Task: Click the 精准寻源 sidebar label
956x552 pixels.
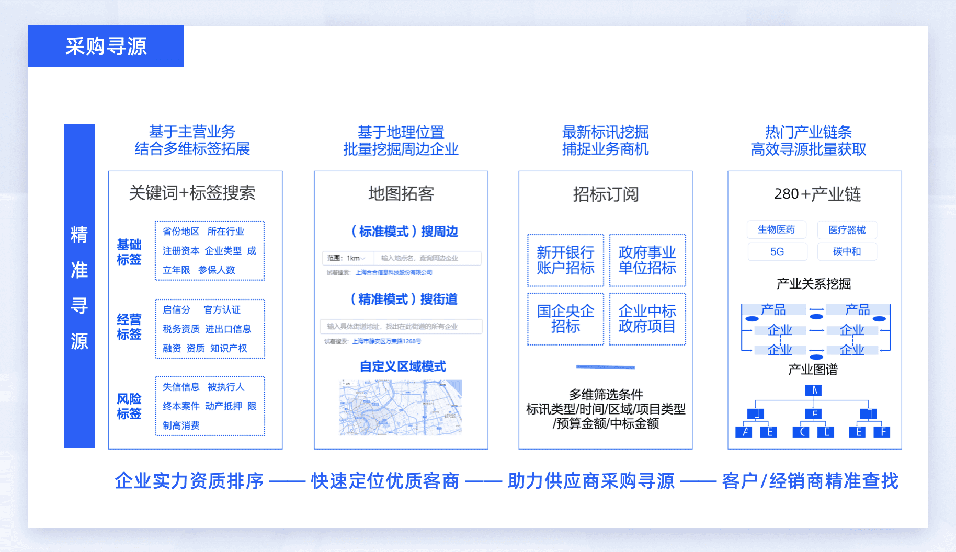Action: point(79,287)
